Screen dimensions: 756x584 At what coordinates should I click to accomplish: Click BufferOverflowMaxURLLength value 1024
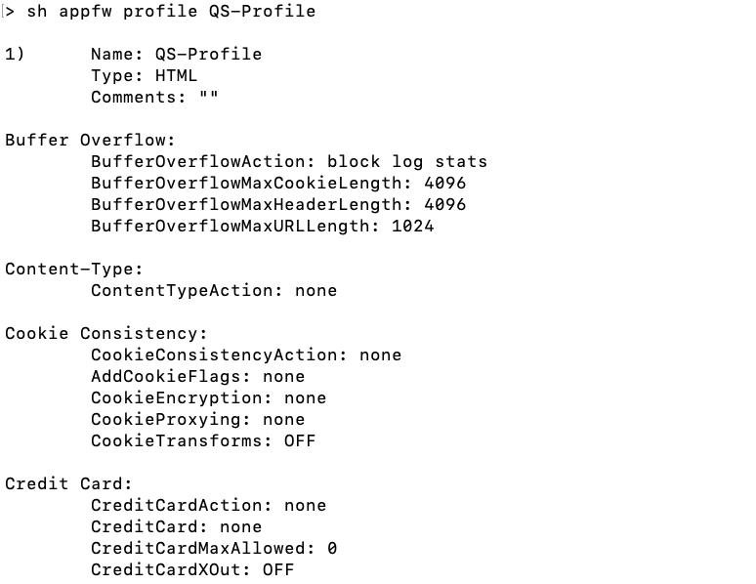[413, 226]
